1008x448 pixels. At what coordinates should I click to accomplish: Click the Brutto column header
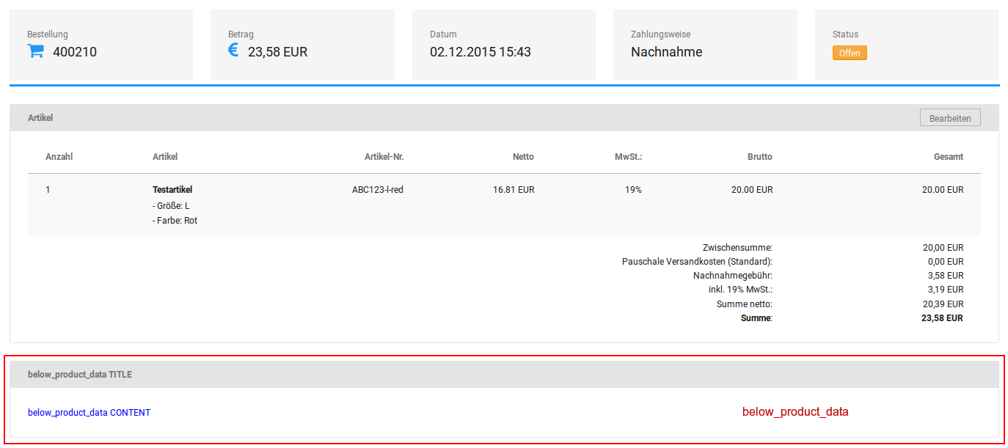coord(759,157)
